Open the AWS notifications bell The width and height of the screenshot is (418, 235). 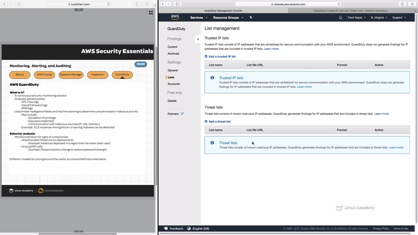340,18
